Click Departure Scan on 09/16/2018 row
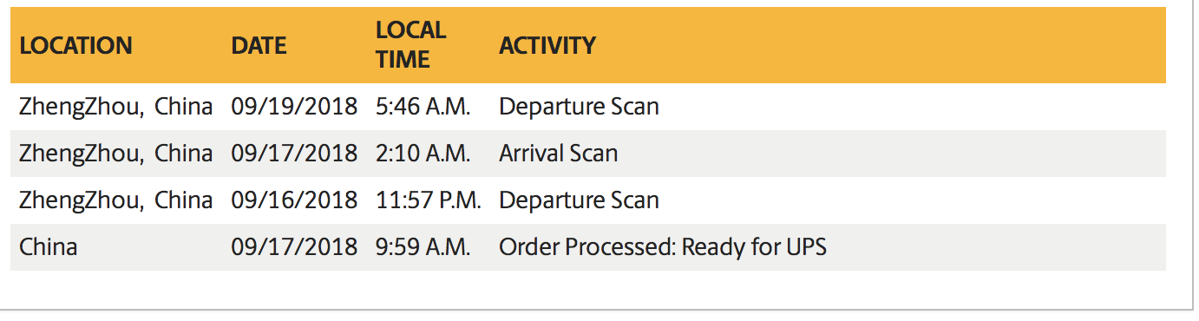 [579, 200]
